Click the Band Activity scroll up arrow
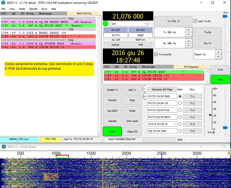Image resolution: width=231 pixels, height=188 pixels. tap(99, 18)
